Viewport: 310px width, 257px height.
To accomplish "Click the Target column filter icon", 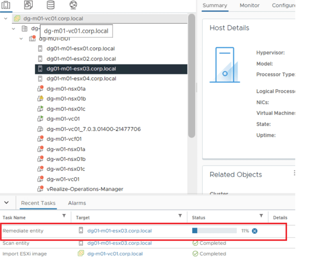I will 180,216.
